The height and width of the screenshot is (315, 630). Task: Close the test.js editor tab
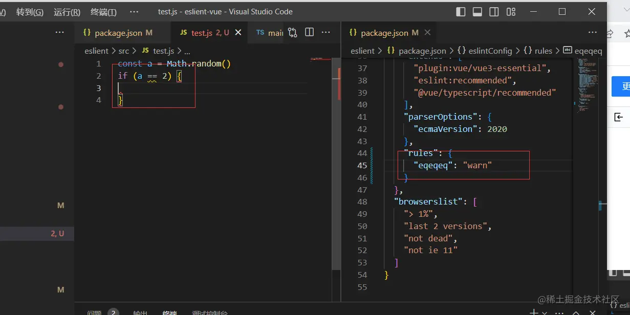pyautogui.click(x=238, y=32)
